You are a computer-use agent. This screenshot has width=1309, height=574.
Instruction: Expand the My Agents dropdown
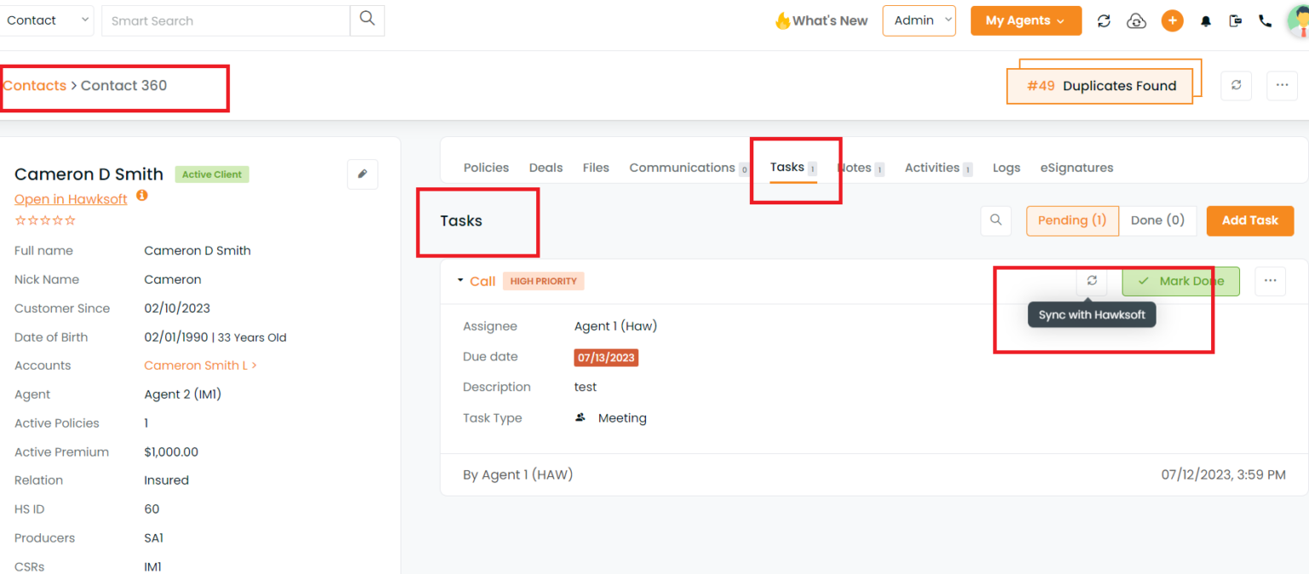tap(1025, 20)
